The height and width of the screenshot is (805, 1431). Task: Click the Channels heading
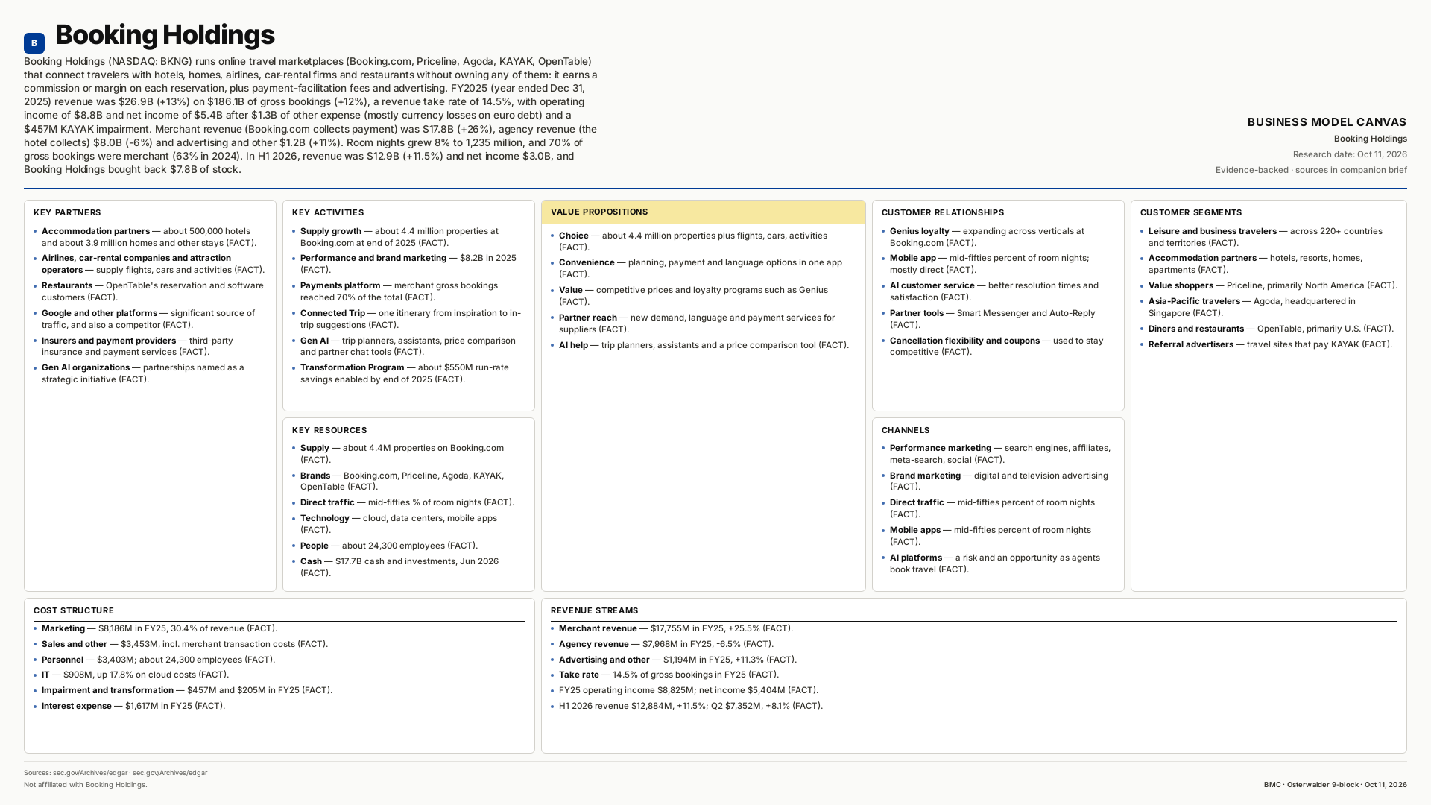click(906, 430)
